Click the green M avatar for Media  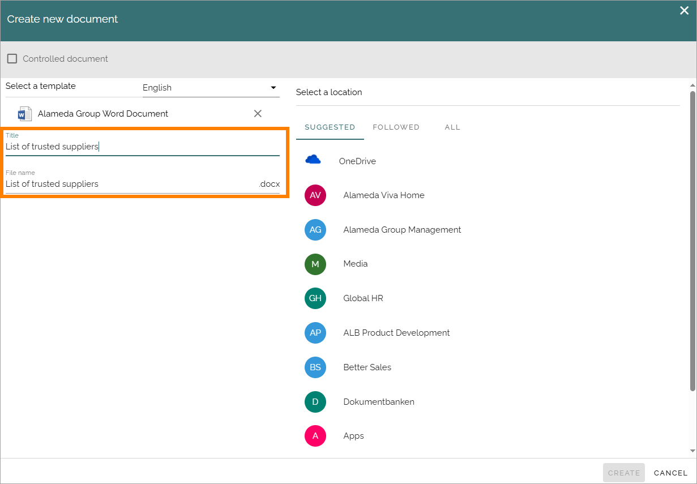pyautogui.click(x=315, y=264)
